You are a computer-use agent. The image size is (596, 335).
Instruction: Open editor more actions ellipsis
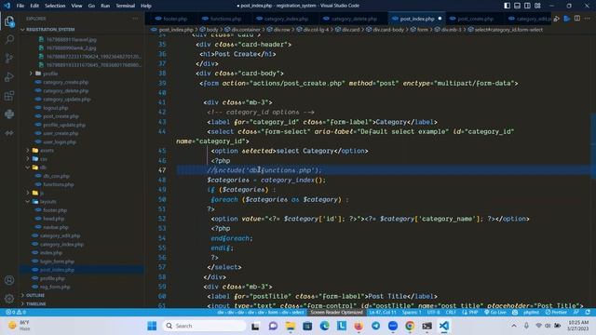tap(588, 19)
